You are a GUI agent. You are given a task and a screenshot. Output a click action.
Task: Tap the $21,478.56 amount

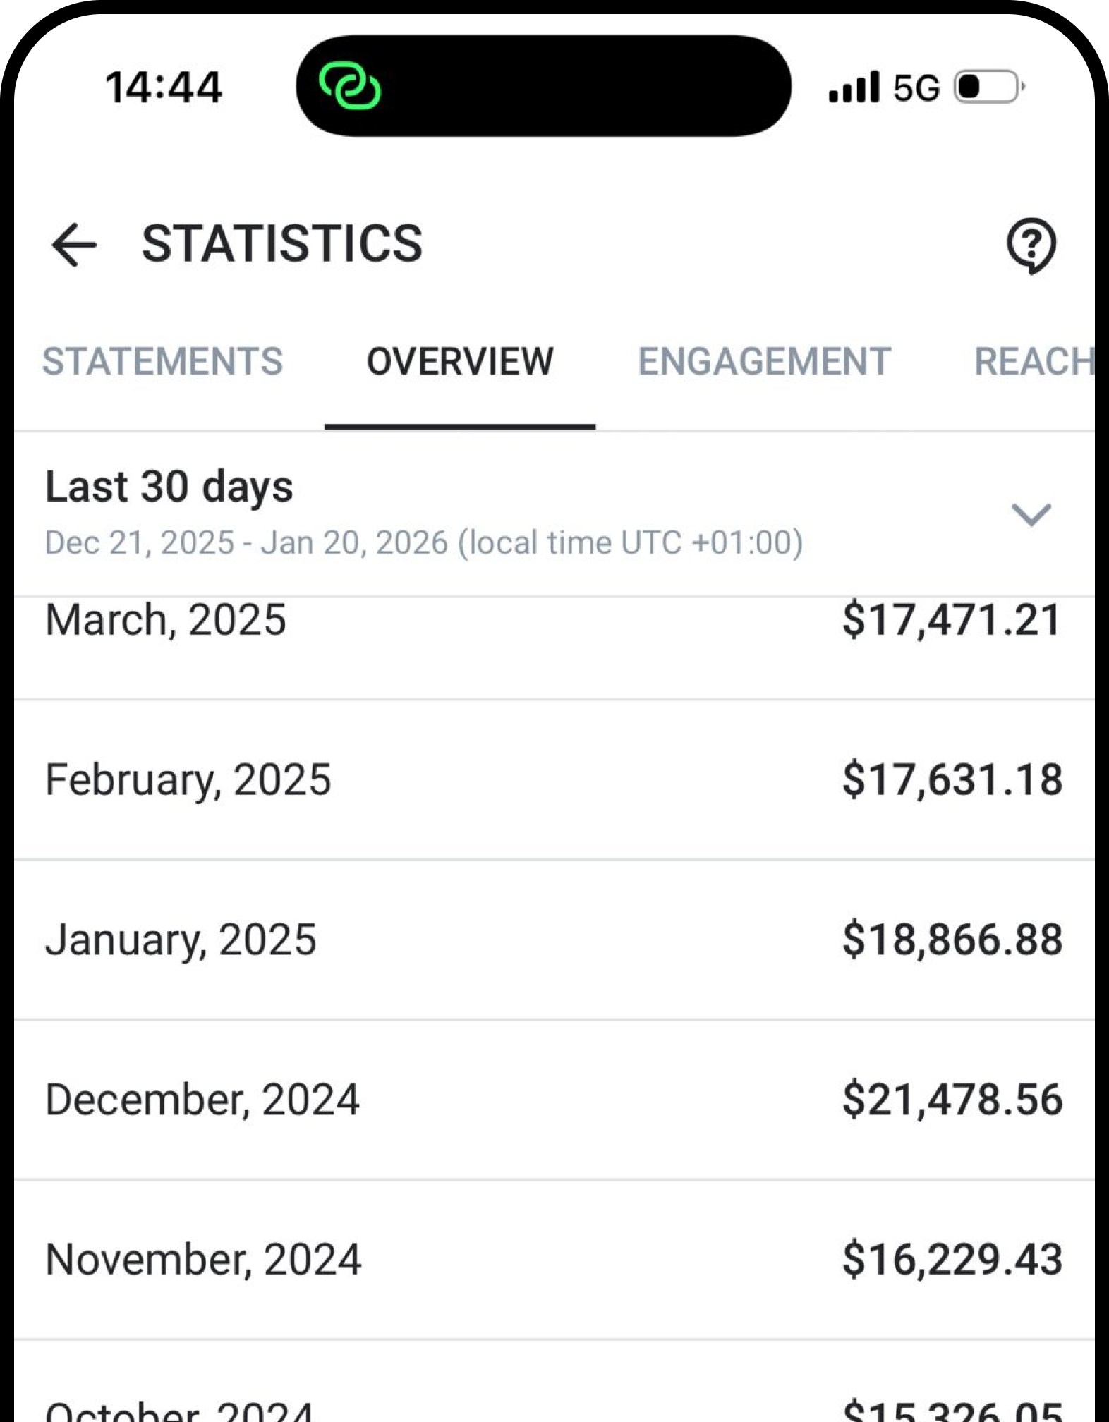[x=952, y=1100]
